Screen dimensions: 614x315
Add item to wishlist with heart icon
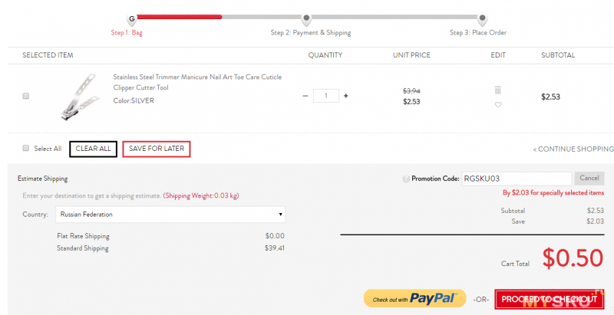coord(497,105)
